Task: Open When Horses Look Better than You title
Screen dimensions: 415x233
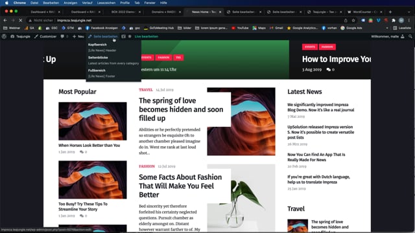Action: click(x=89, y=145)
